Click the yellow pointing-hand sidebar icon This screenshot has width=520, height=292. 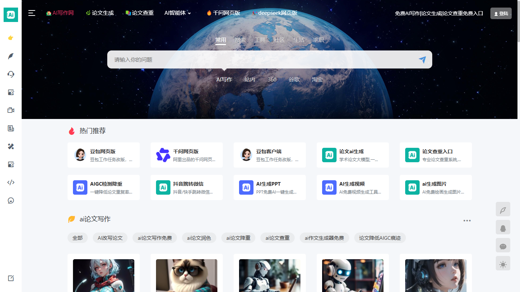click(11, 38)
